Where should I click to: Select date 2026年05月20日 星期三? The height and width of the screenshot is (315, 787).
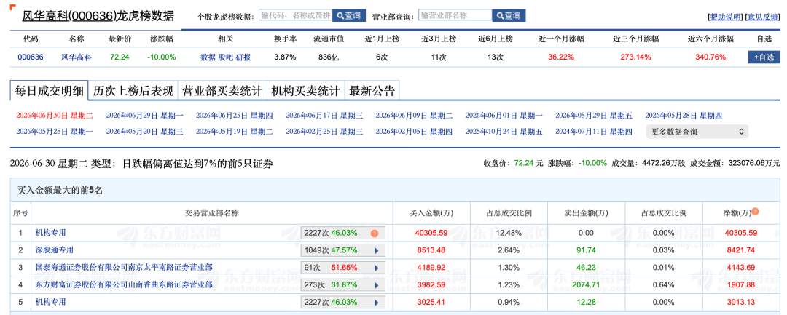pyautogui.click(x=144, y=132)
